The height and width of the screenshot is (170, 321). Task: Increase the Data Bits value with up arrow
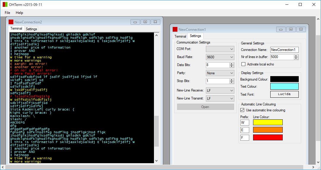[x=231, y=63]
